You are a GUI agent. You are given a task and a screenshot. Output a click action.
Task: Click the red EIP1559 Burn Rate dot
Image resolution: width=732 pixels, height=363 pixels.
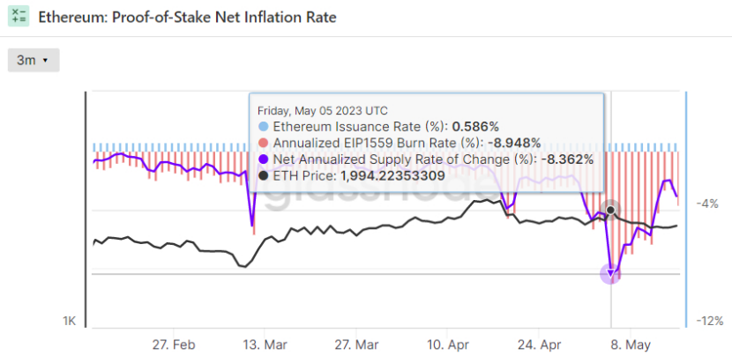(x=263, y=143)
